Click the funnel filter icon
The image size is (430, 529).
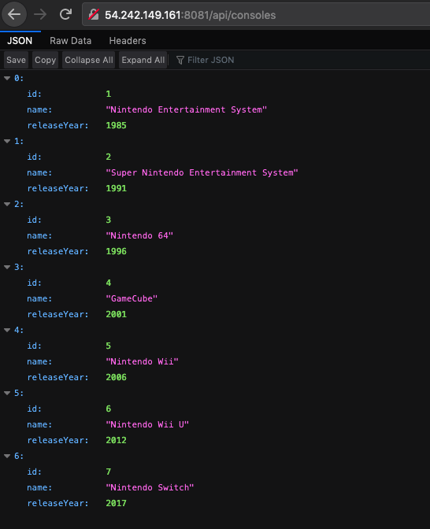pos(180,60)
